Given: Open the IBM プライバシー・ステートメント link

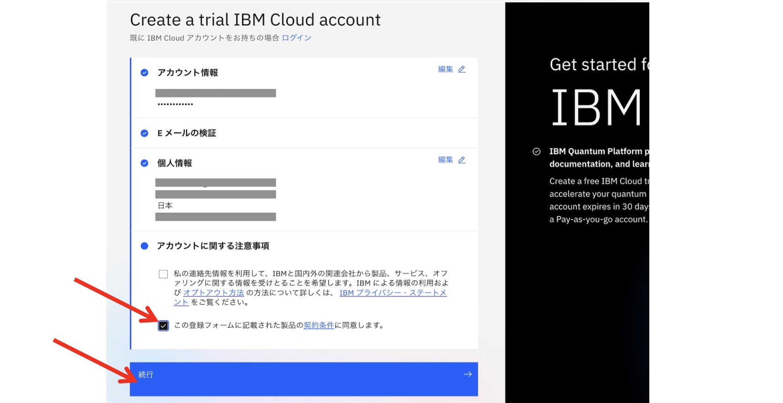Looking at the screenshot, I should tap(393, 293).
